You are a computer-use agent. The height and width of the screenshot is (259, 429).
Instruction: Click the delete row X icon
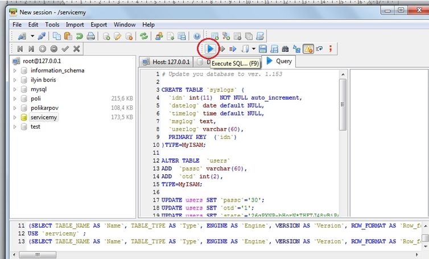(76, 49)
